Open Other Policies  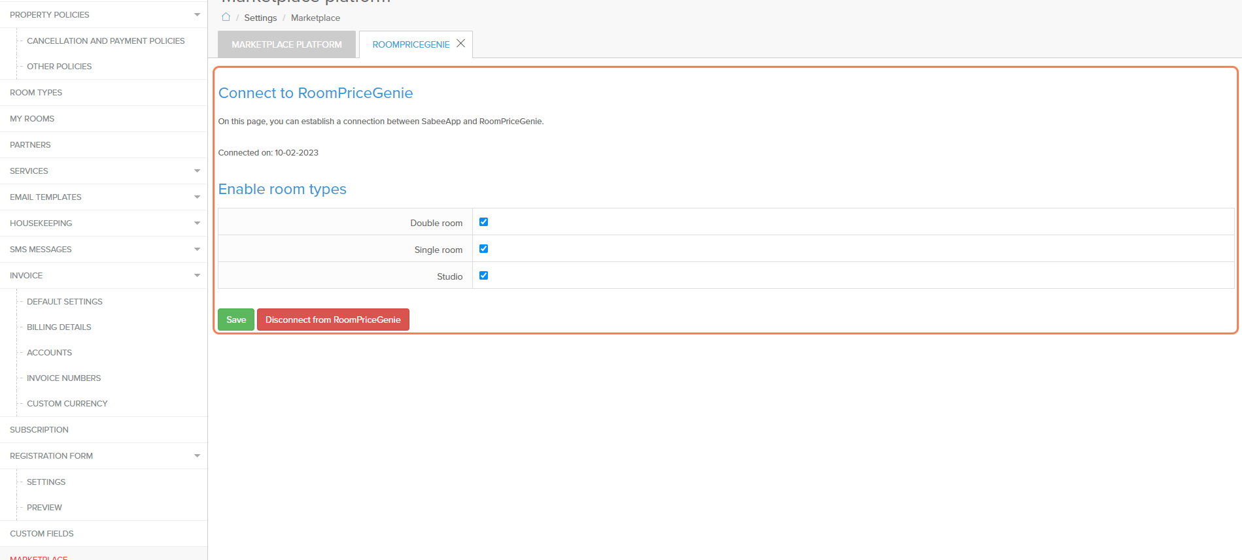tap(59, 66)
